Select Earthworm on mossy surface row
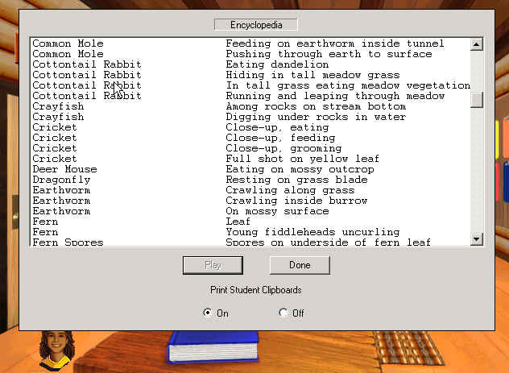The height and width of the screenshot is (373, 509). (250, 211)
